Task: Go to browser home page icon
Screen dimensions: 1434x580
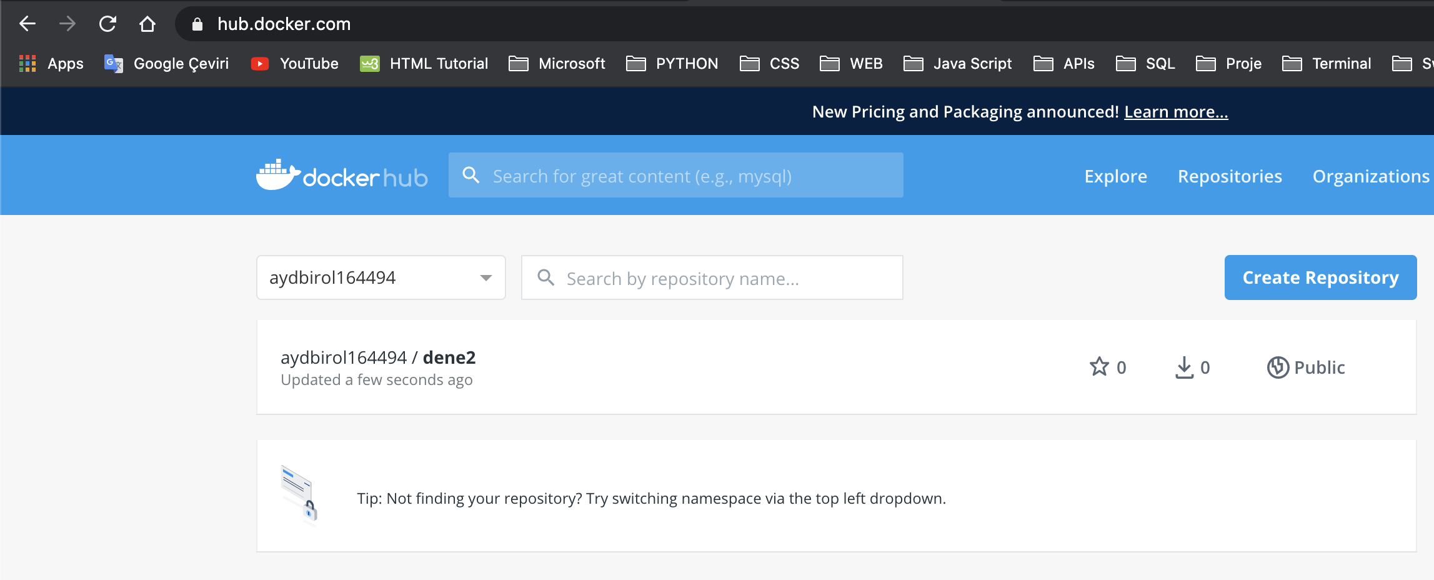Action: point(147,24)
